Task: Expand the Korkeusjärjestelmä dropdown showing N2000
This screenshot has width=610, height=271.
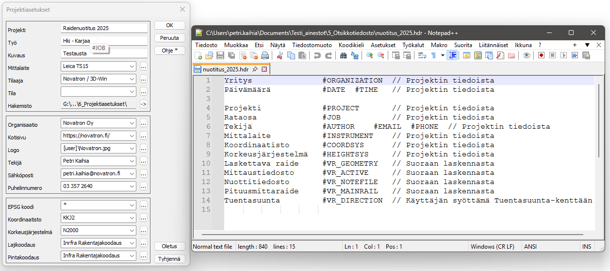Action: (x=132, y=230)
